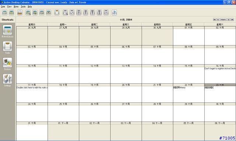Click the Shortcuts panel header
This screenshot has width=236, height=141.
(7, 19)
